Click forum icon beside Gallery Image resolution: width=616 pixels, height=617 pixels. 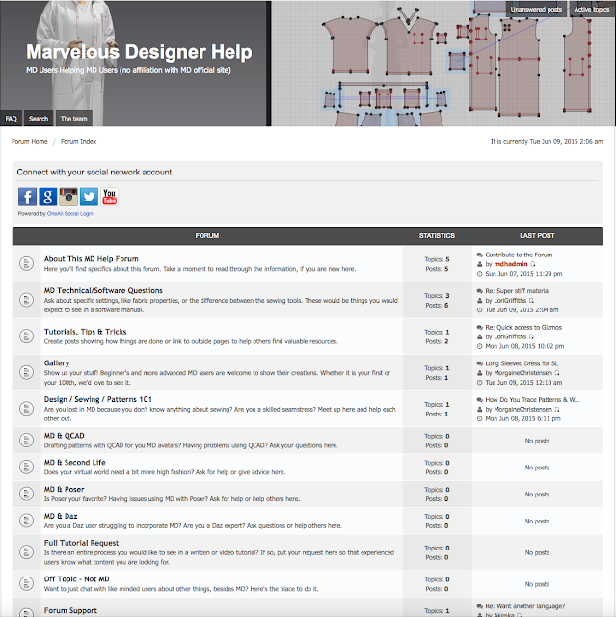[x=26, y=372]
